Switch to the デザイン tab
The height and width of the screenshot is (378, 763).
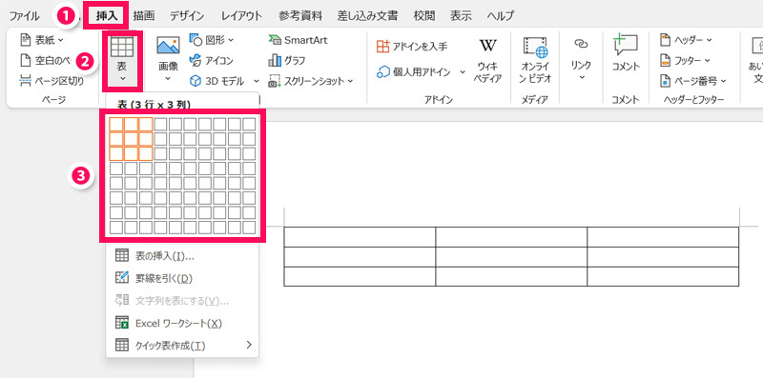(187, 15)
